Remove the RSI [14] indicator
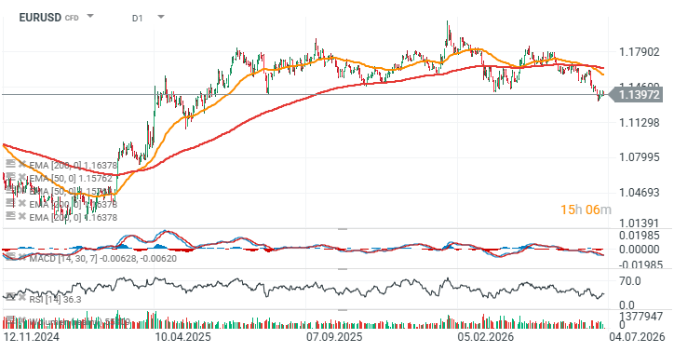 pyautogui.click(x=21, y=297)
